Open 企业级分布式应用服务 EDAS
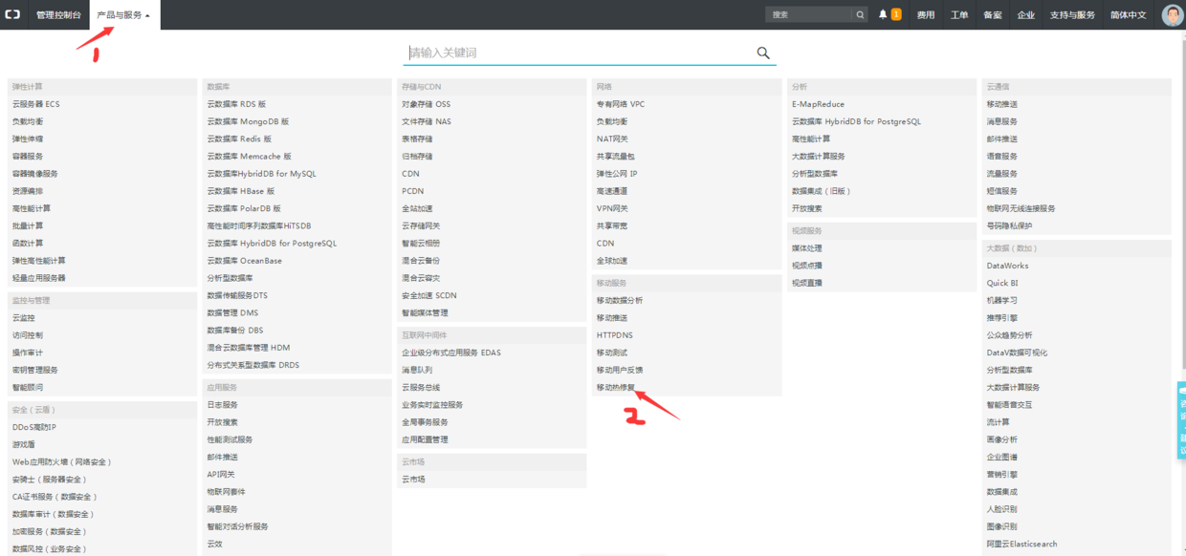 coord(451,353)
